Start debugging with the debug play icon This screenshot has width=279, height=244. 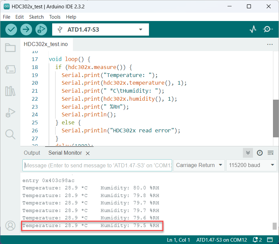[x=41, y=29]
